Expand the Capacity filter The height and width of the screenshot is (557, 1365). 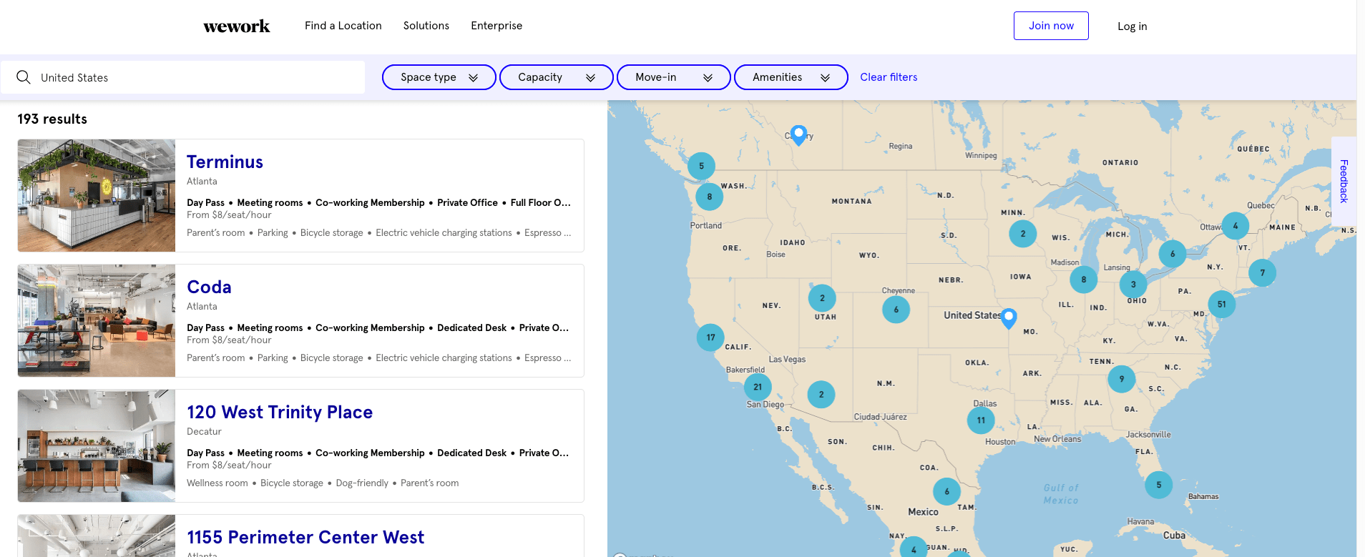point(557,77)
